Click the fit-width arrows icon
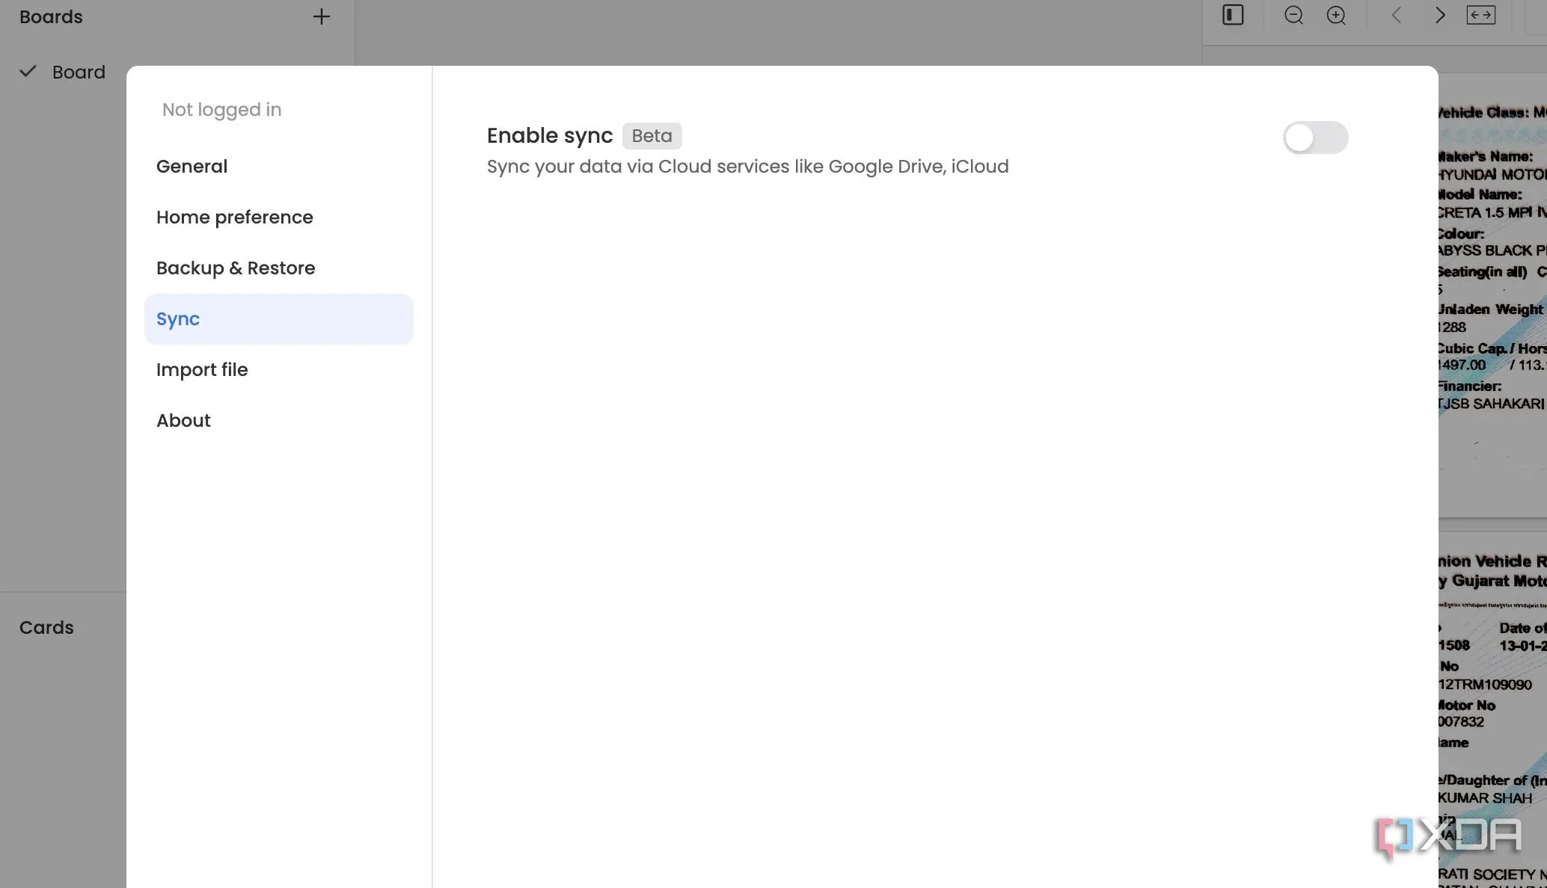The height and width of the screenshot is (888, 1547). [x=1481, y=15]
